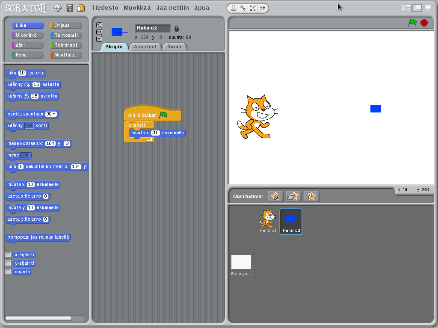The height and width of the screenshot is (328, 438).
Task: Click the seconds value in liu'u block
Action: point(21,166)
